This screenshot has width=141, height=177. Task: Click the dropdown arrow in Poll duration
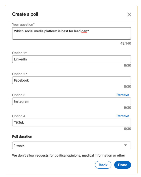tap(126, 145)
